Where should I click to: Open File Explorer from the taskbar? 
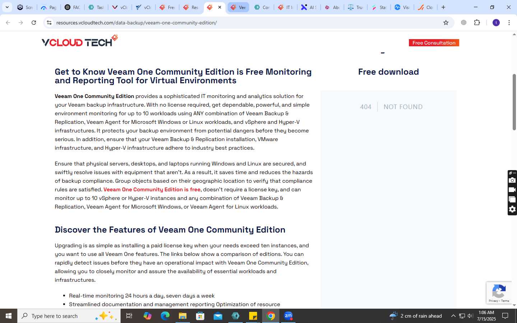(x=182, y=316)
